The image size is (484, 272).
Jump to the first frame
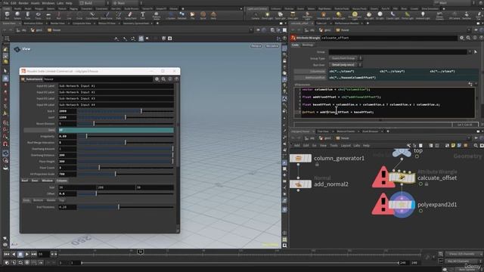tap(7, 254)
